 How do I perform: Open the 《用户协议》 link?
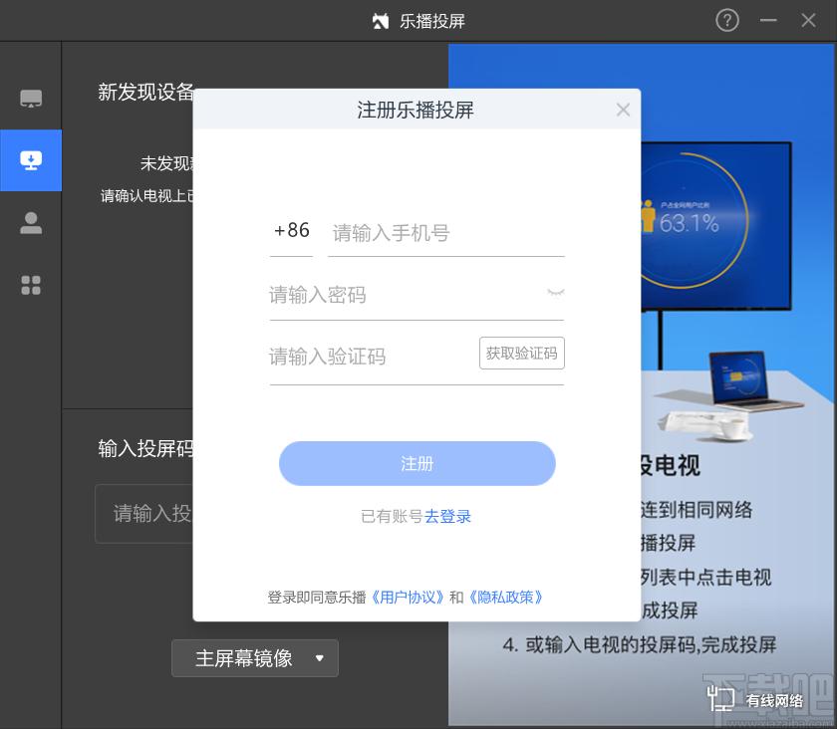coord(407,598)
